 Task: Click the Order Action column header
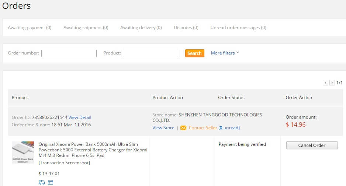click(x=299, y=97)
